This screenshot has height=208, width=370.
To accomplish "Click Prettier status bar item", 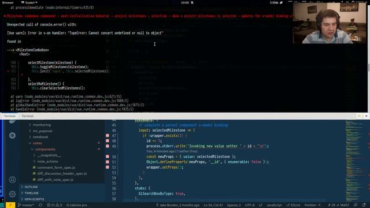I will coord(312,205).
